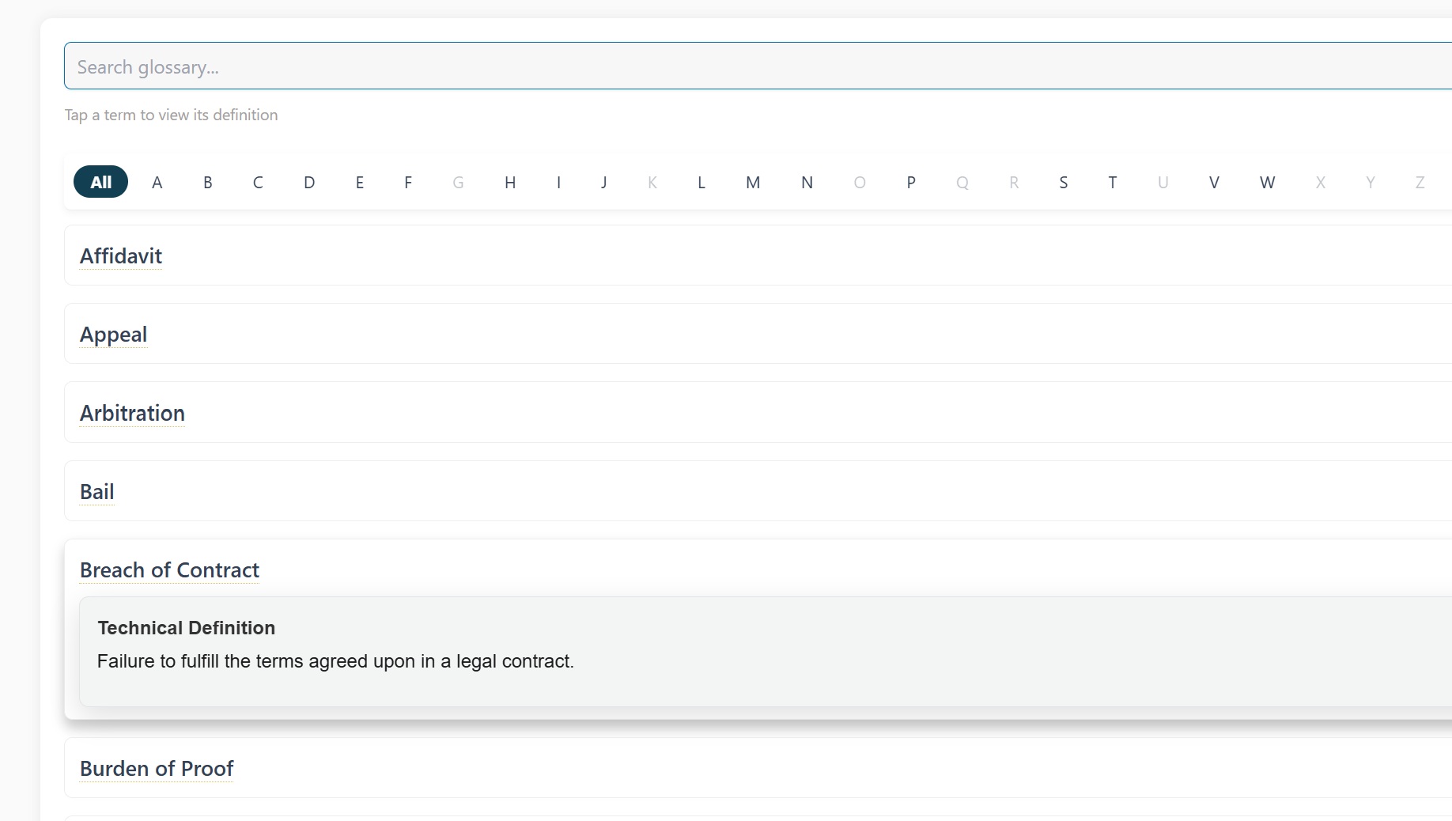
Task: Filter glossary by letter C
Action: click(x=258, y=182)
